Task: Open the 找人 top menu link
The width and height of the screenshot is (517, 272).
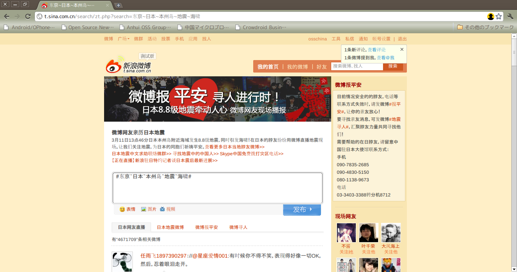Action: [x=207, y=39]
